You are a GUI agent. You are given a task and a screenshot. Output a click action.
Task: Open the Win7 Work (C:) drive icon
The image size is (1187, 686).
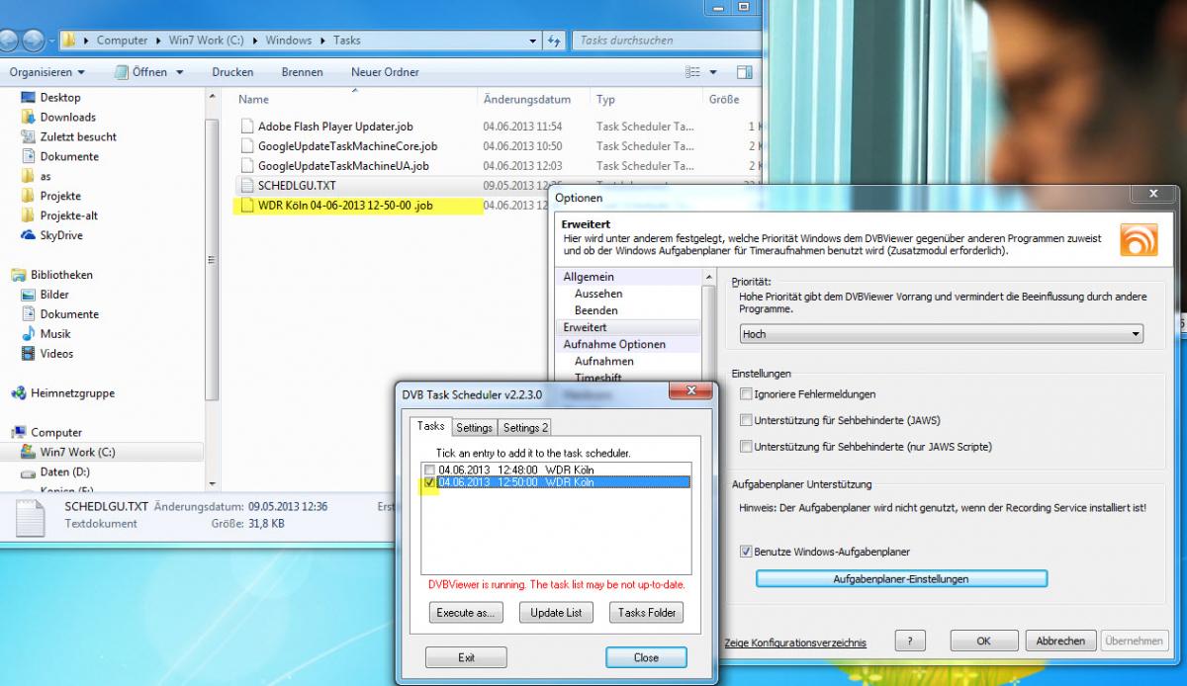(28, 453)
